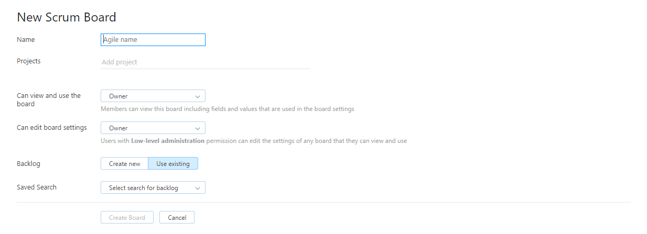Click the Saved Search label
Image resolution: width=647 pixels, height=234 pixels.
[37, 187]
